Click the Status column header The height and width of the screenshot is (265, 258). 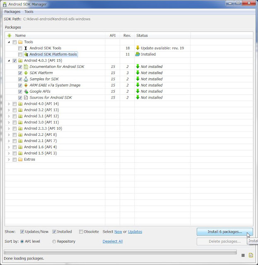(x=162, y=36)
